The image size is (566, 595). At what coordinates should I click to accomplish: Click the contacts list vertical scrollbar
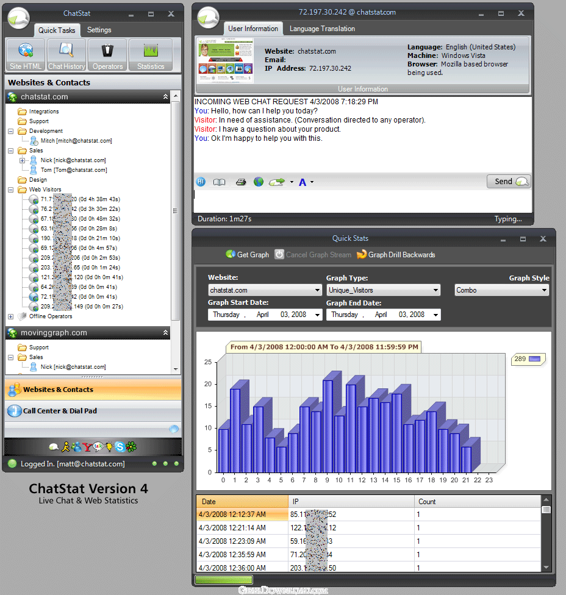coord(176,210)
